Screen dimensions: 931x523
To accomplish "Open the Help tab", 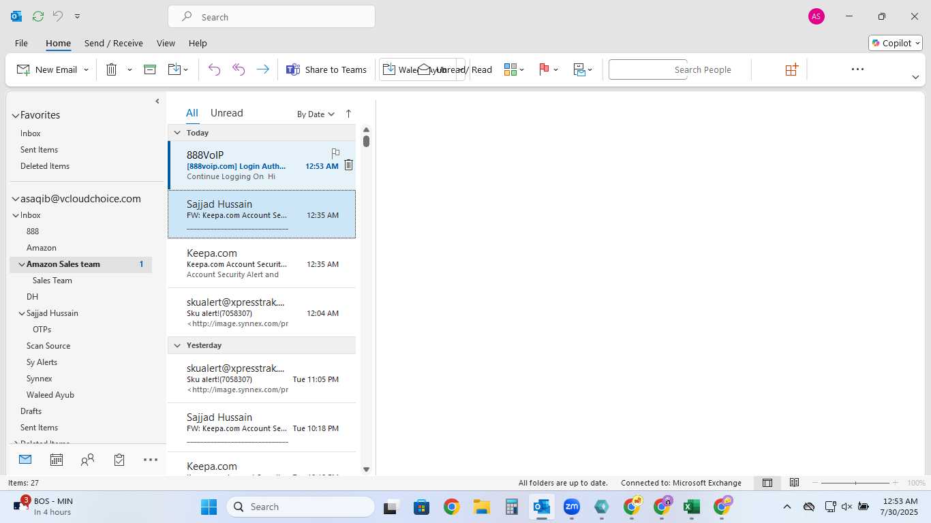I will (198, 43).
